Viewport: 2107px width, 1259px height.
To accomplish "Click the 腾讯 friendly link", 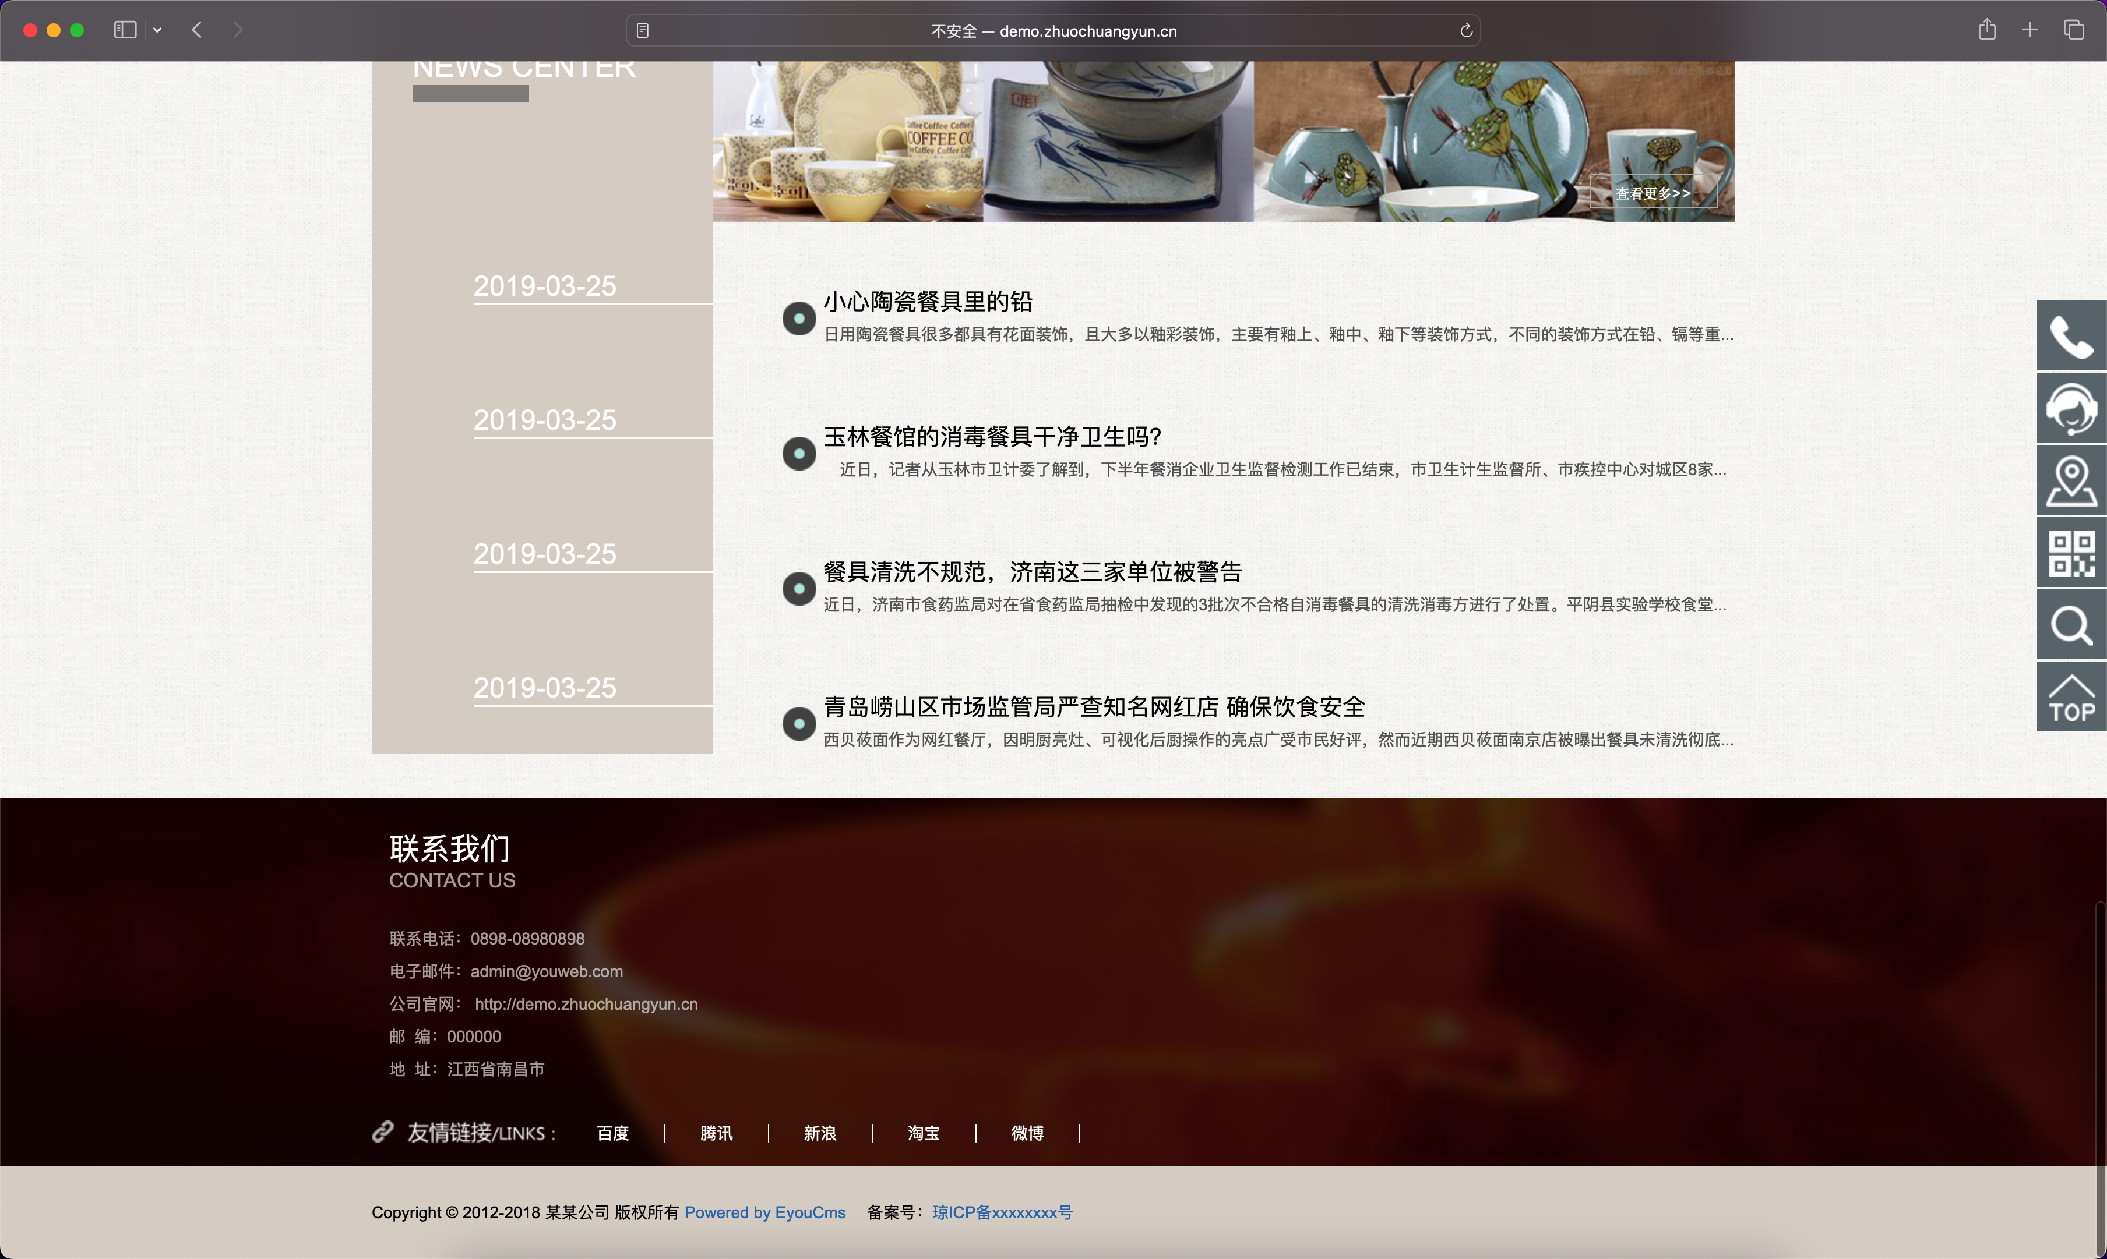I will [717, 1133].
